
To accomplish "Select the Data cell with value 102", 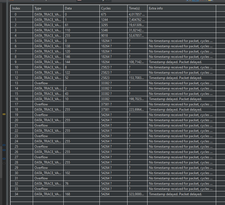I will [81, 173].
